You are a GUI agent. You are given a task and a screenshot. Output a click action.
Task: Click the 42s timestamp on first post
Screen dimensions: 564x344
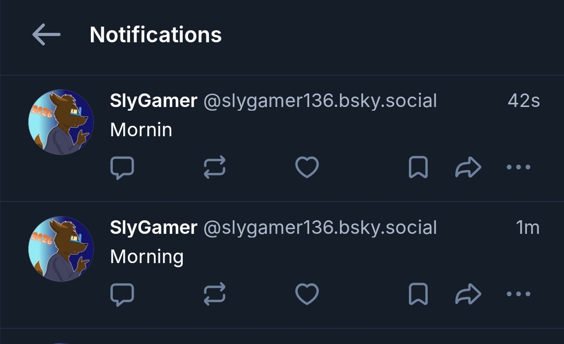[x=523, y=101]
